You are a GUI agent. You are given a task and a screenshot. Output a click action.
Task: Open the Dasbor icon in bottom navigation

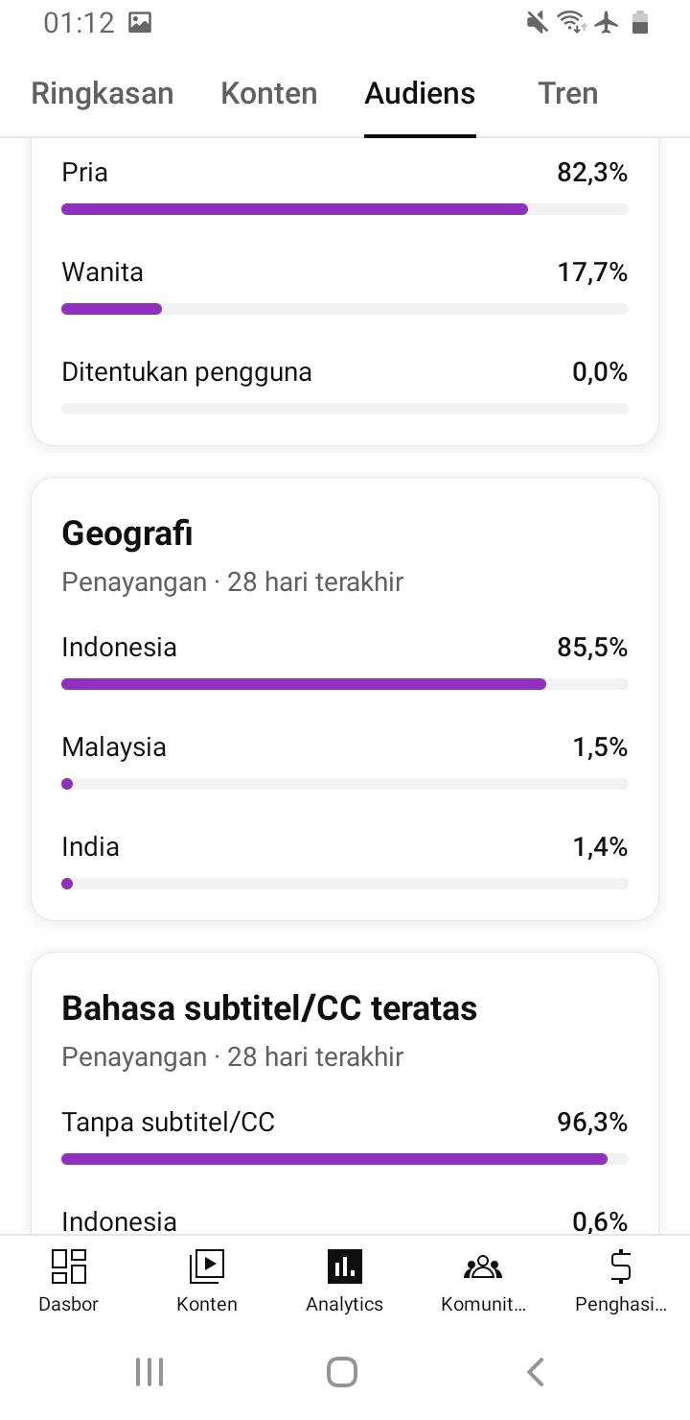(69, 1267)
